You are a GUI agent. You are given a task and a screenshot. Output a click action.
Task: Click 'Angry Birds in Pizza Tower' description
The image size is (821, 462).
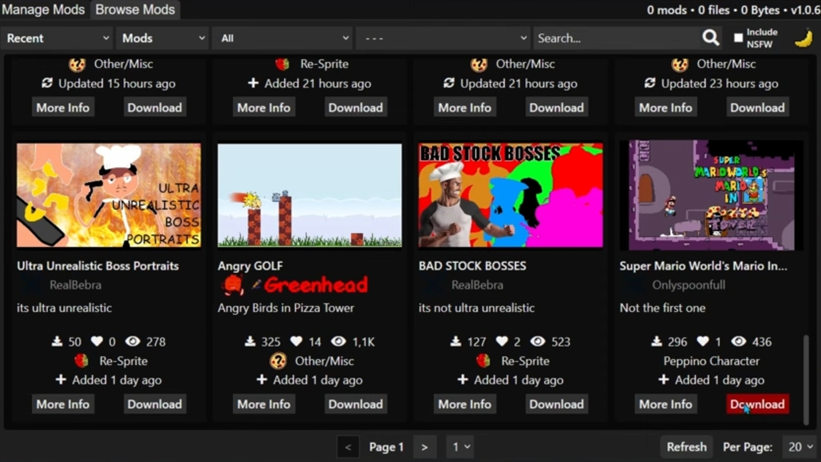point(286,308)
